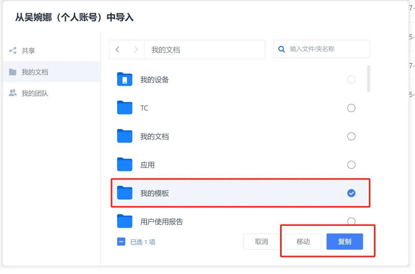Click the TC folder icon

pyautogui.click(x=124, y=108)
